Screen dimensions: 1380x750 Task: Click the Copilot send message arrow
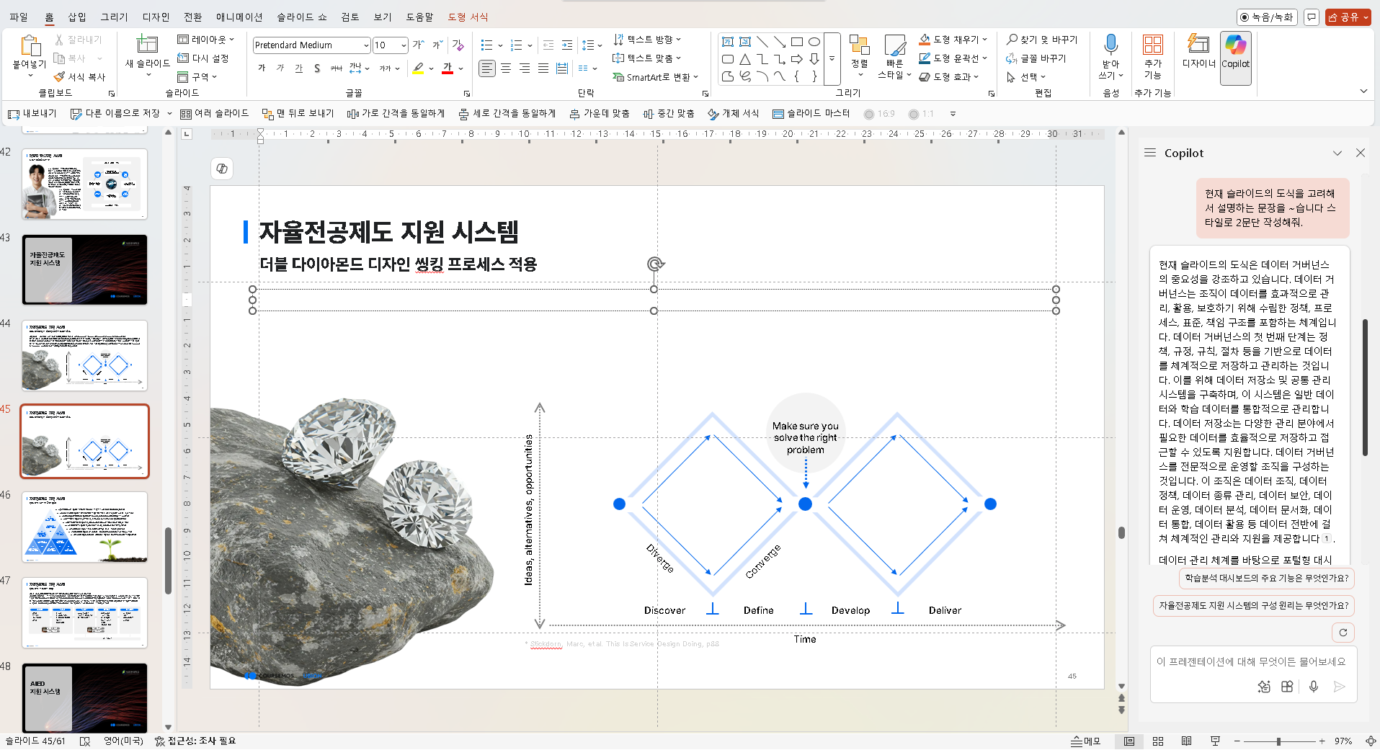(x=1339, y=687)
